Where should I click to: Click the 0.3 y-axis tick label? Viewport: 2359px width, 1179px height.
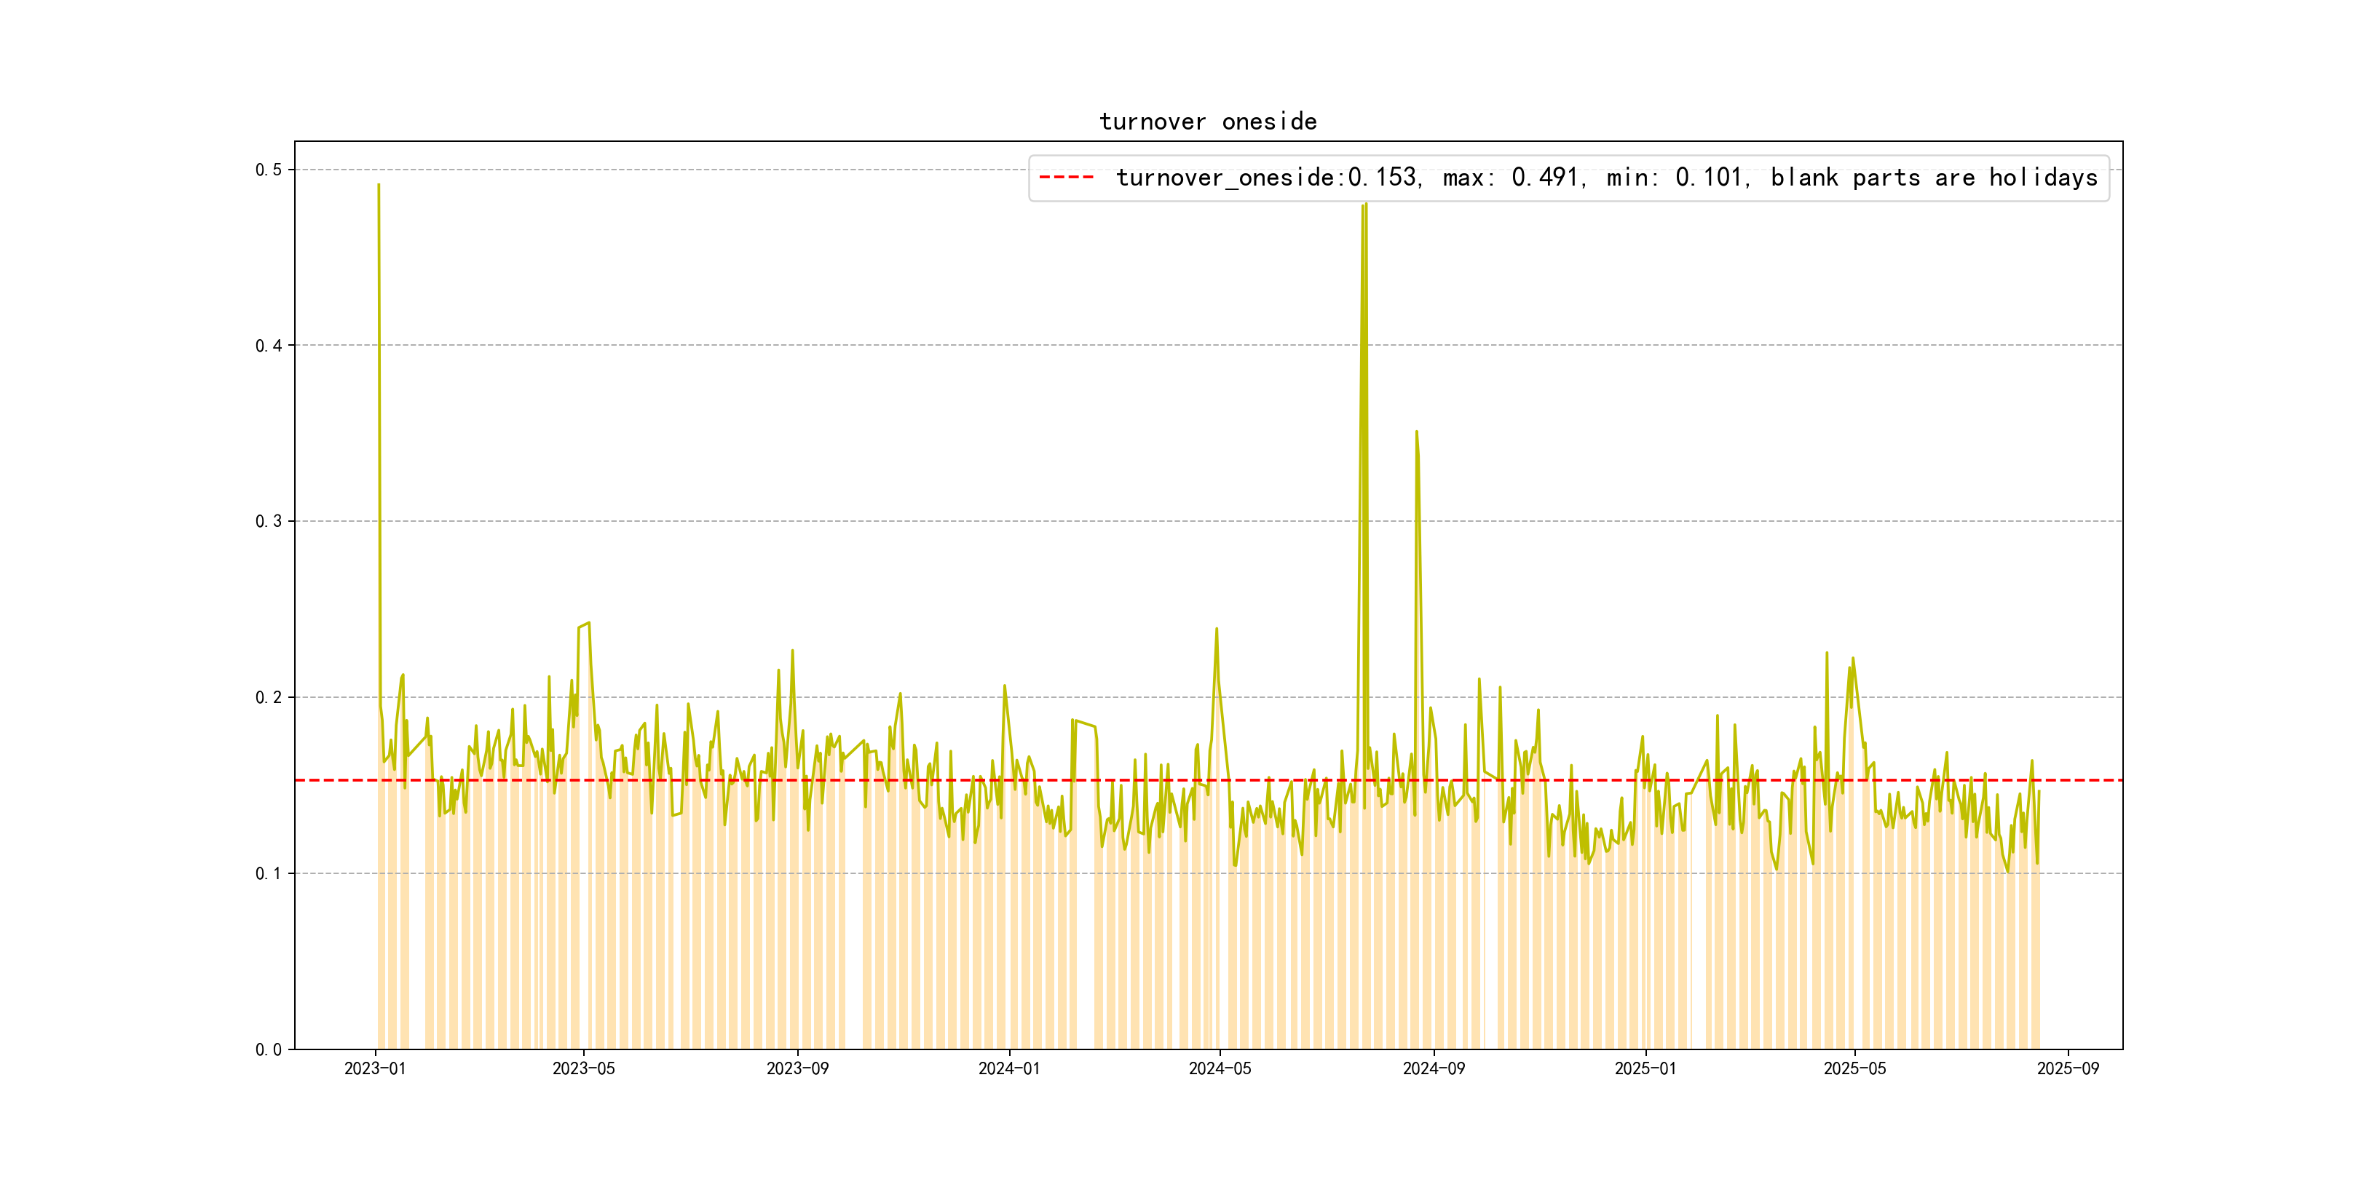click(x=269, y=522)
